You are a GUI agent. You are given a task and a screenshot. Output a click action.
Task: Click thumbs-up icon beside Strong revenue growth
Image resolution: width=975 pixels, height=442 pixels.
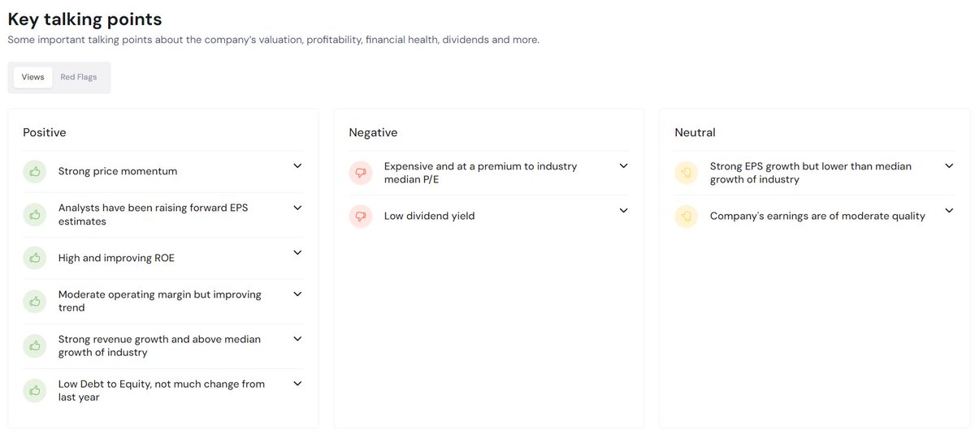click(35, 345)
